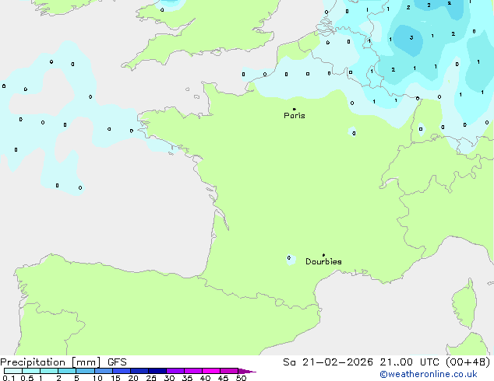Click the '30' legend scale label
This screenshot has width=494, height=381.
click(x=169, y=378)
